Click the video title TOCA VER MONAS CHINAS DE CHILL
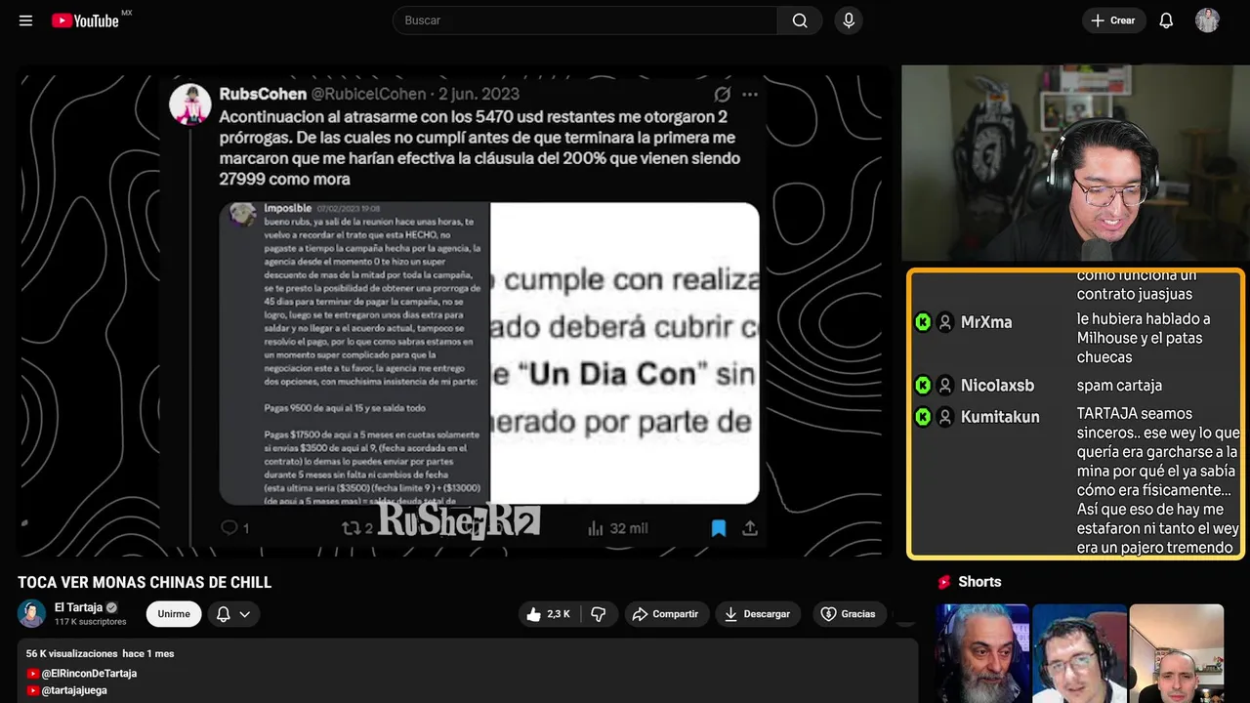 click(x=145, y=583)
